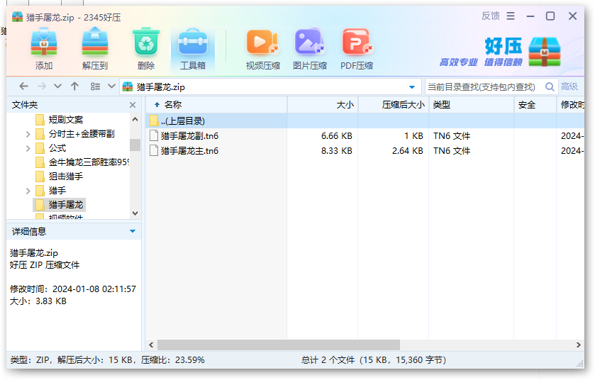Select file 猎手屠龙副.tn6
This screenshot has height=380, width=595.
tap(189, 136)
